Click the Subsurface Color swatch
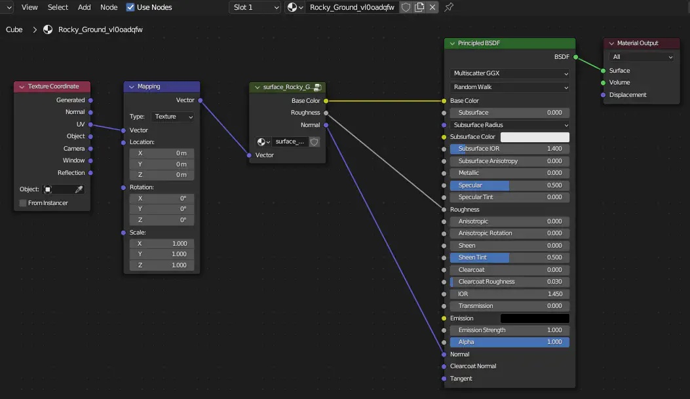The image size is (690, 399). 535,137
